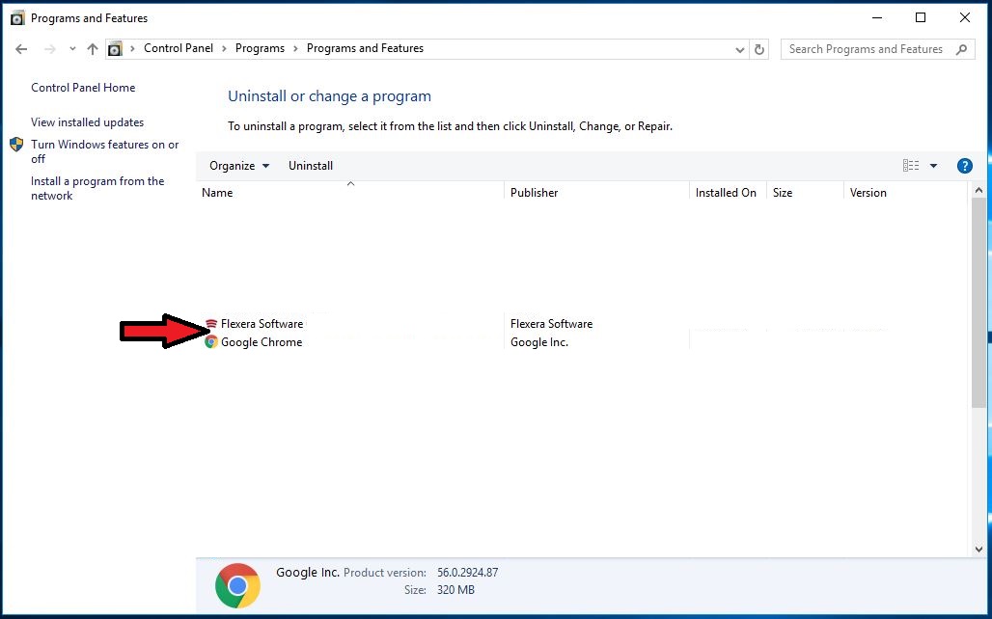Image resolution: width=992 pixels, height=619 pixels.
Task: Click in the Search Programs and Features box
Action: click(x=866, y=49)
